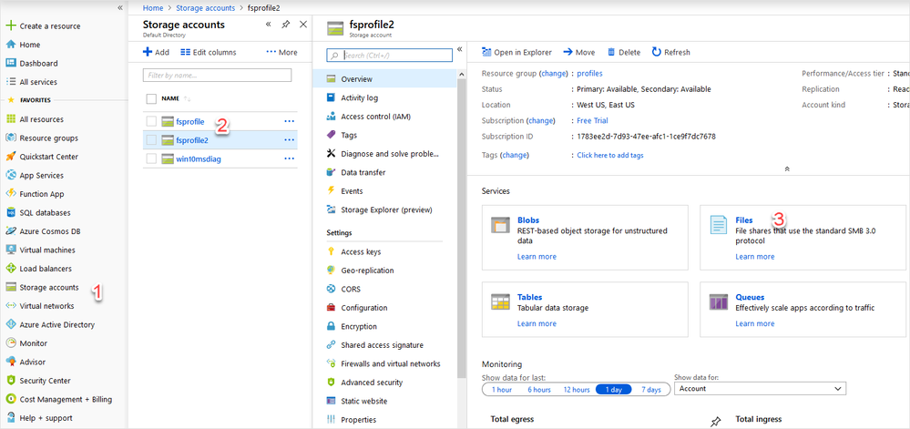The height and width of the screenshot is (429, 910).
Task: Click the Queues service icon
Action: [719, 302]
